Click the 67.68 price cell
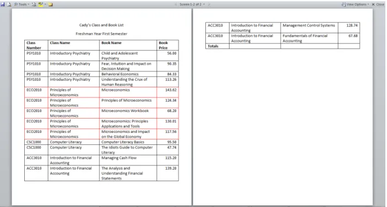387x207 pixels. click(349, 38)
